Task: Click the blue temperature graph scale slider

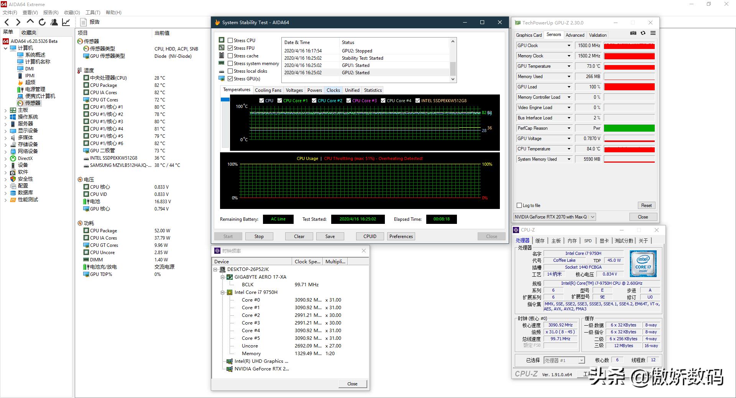Action: [225, 100]
